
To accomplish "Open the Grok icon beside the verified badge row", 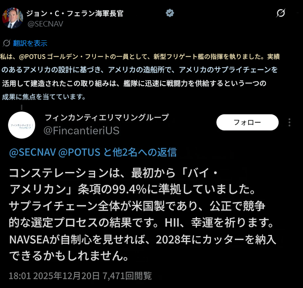I will [x=281, y=13].
